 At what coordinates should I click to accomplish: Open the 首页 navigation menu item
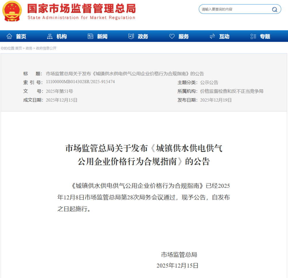[x=21, y=36]
